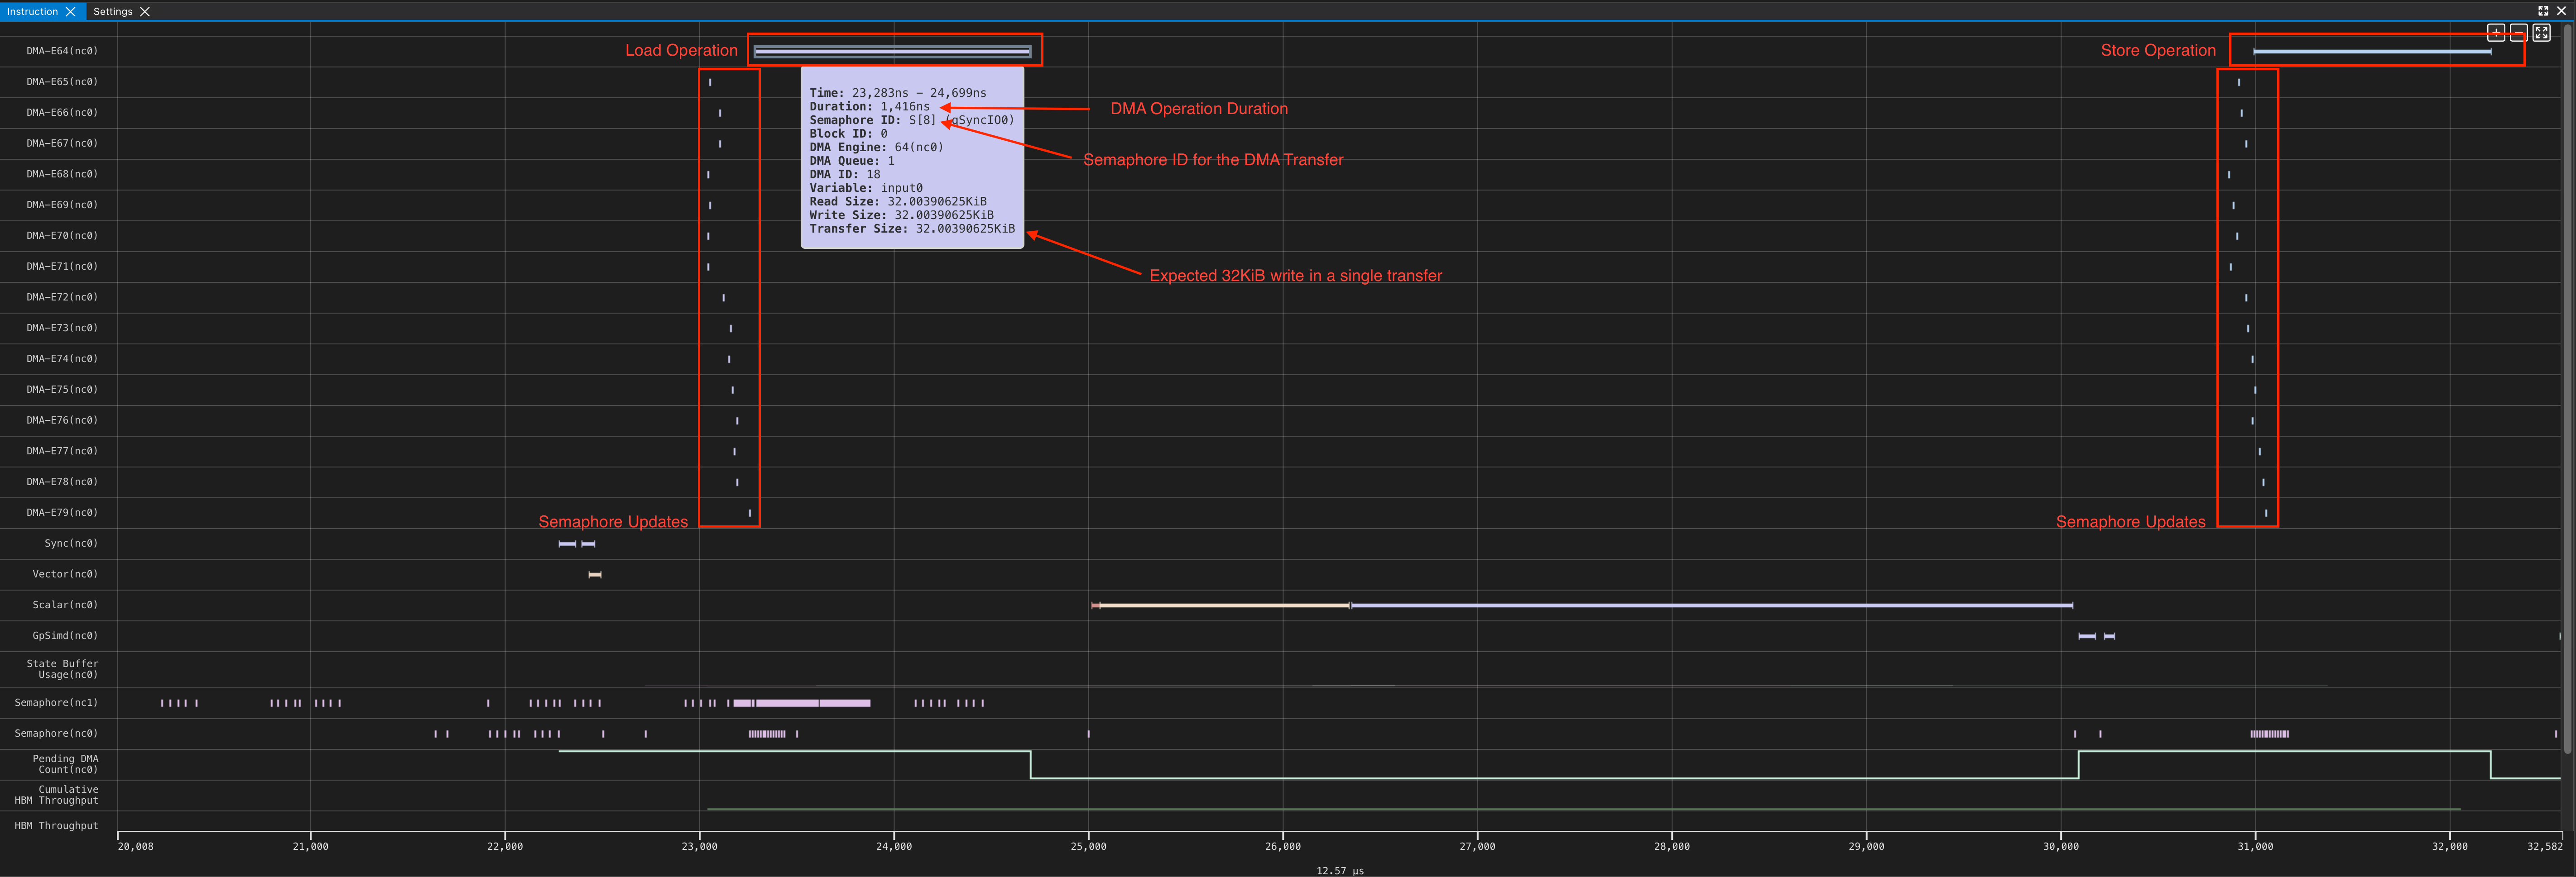The height and width of the screenshot is (877, 2576).
Task: Select a Sync(nc0) event block
Action: tap(566, 543)
